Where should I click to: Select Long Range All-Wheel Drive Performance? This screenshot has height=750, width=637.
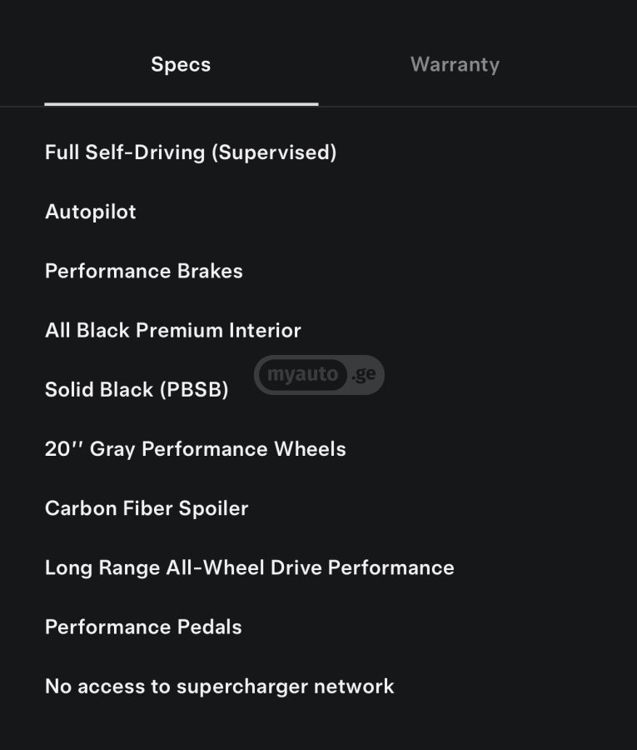pyautogui.click(x=250, y=567)
